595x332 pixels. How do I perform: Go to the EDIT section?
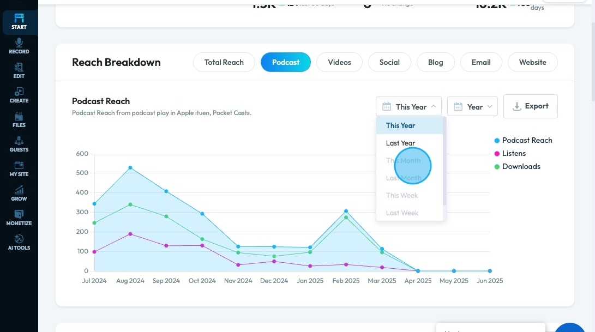[x=19, y=71]
